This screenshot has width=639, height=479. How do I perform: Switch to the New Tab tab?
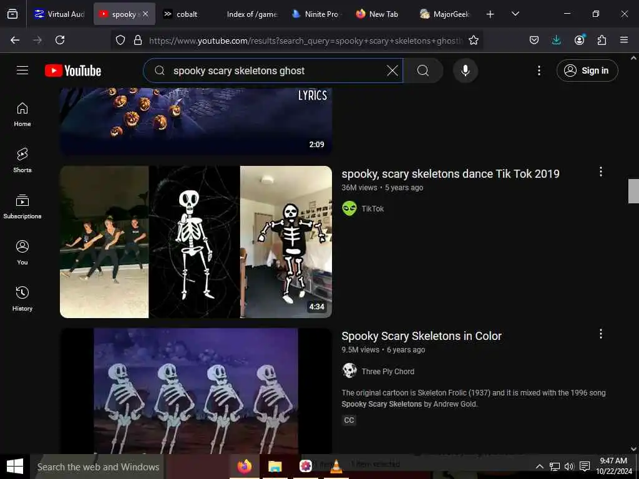point(381,14)
